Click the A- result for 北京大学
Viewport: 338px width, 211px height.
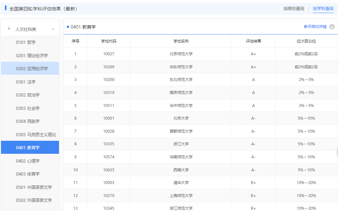tap(253, 118)
